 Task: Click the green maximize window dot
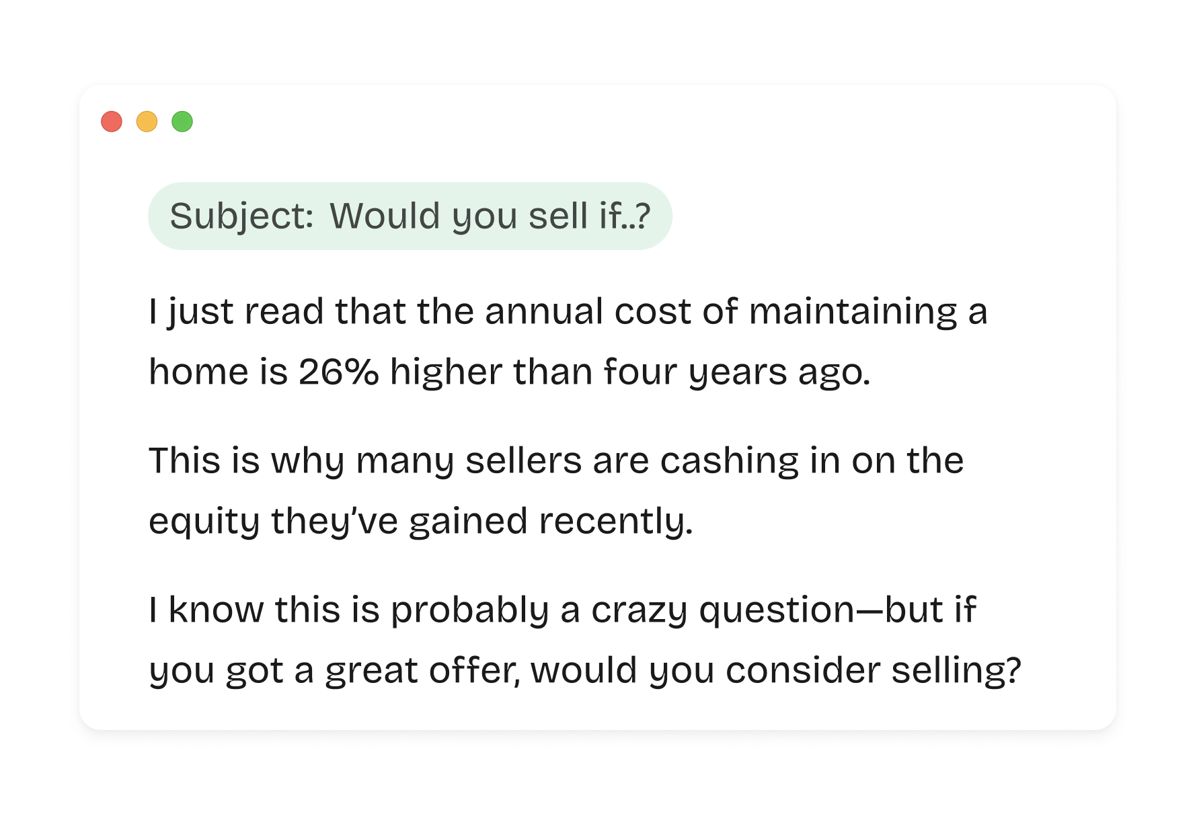(x=182, y=122)
